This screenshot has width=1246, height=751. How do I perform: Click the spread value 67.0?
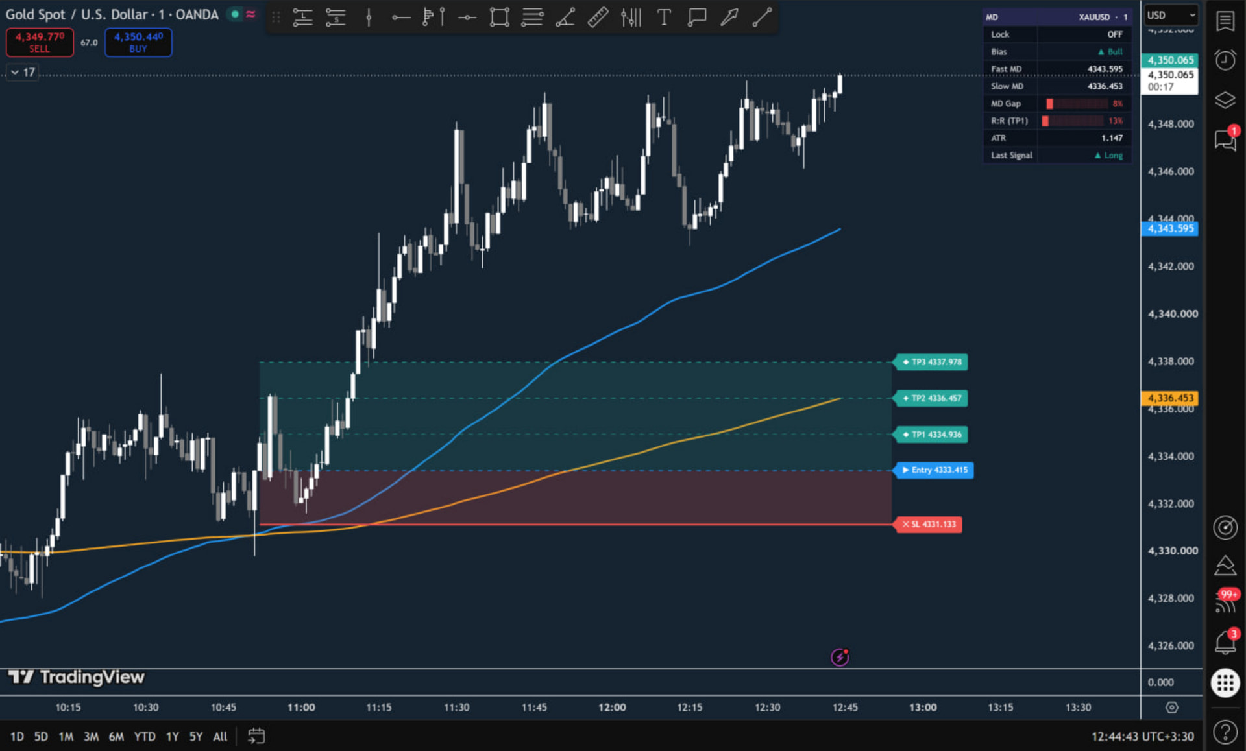click(89, 43)
